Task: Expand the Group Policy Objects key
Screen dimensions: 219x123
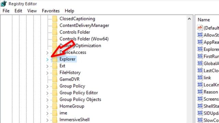Action: [47, 100]
